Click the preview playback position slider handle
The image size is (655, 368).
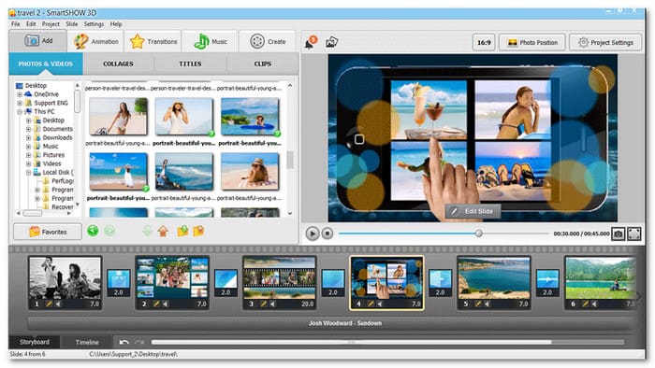479,234
